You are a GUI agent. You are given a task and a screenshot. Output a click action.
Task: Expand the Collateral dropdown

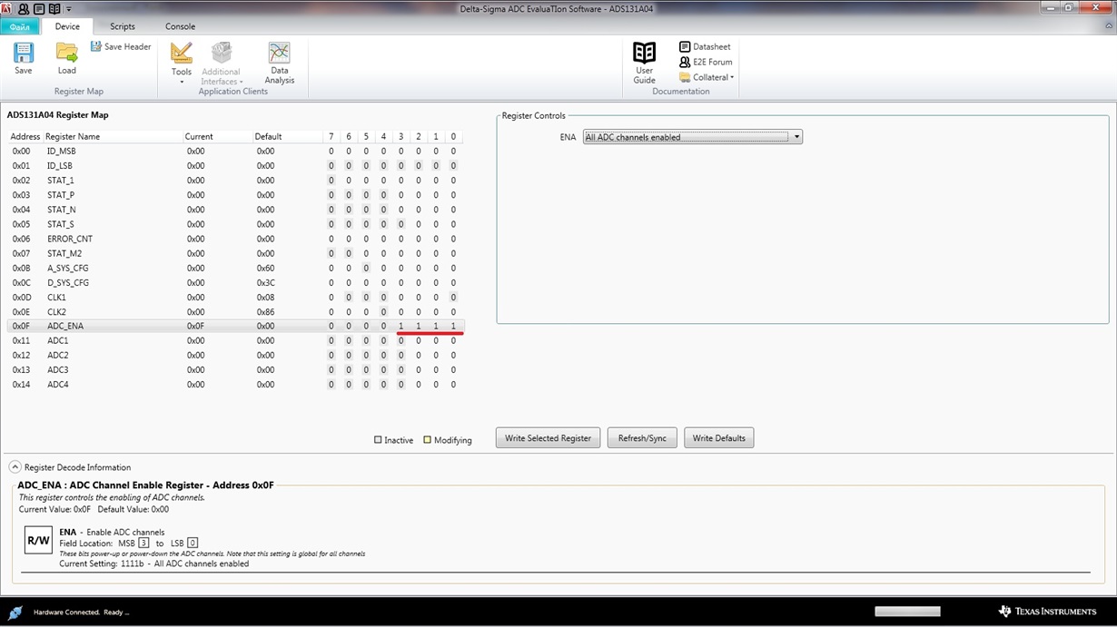[707, 77]
